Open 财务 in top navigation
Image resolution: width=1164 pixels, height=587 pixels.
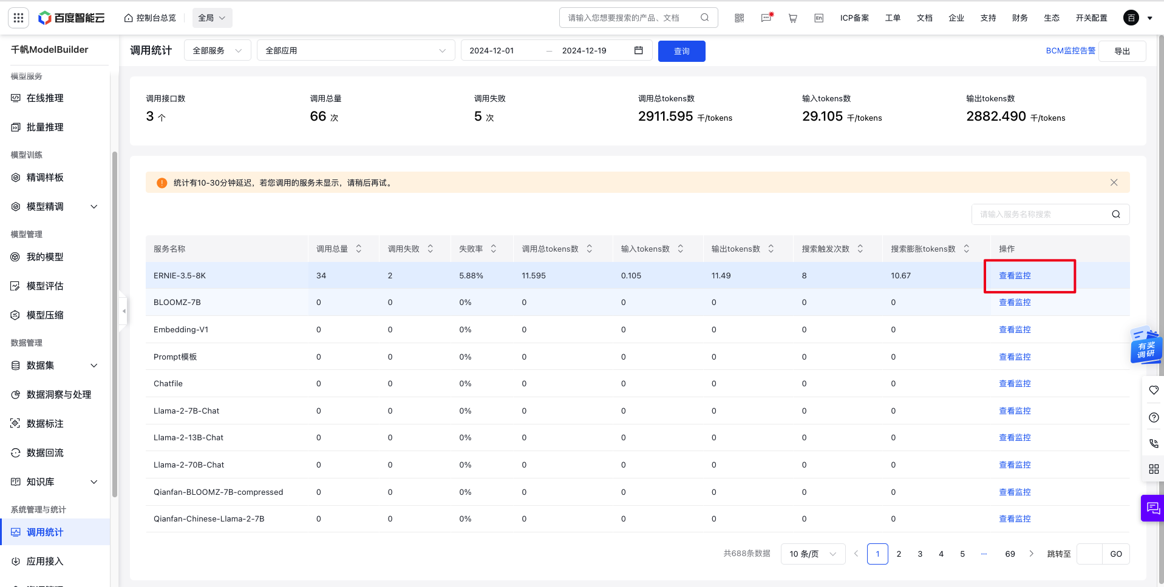(x=1020, y=18)
